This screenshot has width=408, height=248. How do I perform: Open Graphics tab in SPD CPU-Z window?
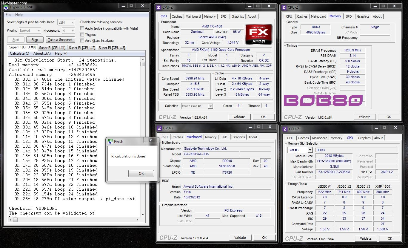(364, 138)
